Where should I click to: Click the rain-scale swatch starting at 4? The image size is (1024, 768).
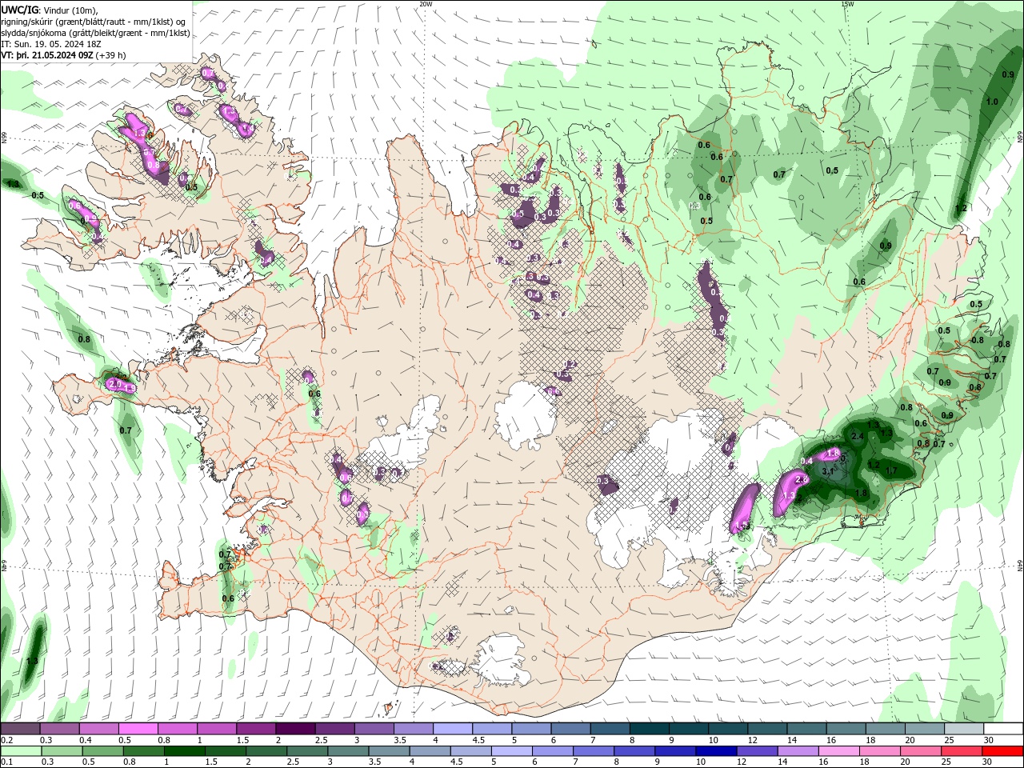pyautogui.click(x=430, y=751)
